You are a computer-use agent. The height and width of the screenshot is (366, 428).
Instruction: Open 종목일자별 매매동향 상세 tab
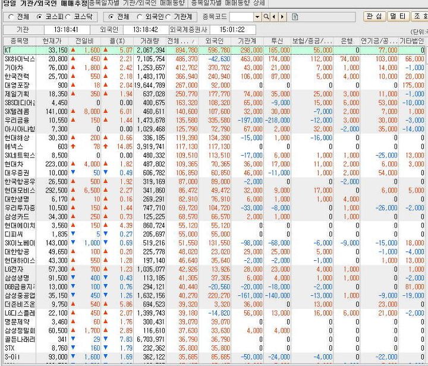click(228, 3)
